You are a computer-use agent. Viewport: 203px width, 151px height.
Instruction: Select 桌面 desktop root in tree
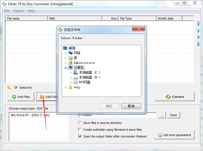coord(72,48)
